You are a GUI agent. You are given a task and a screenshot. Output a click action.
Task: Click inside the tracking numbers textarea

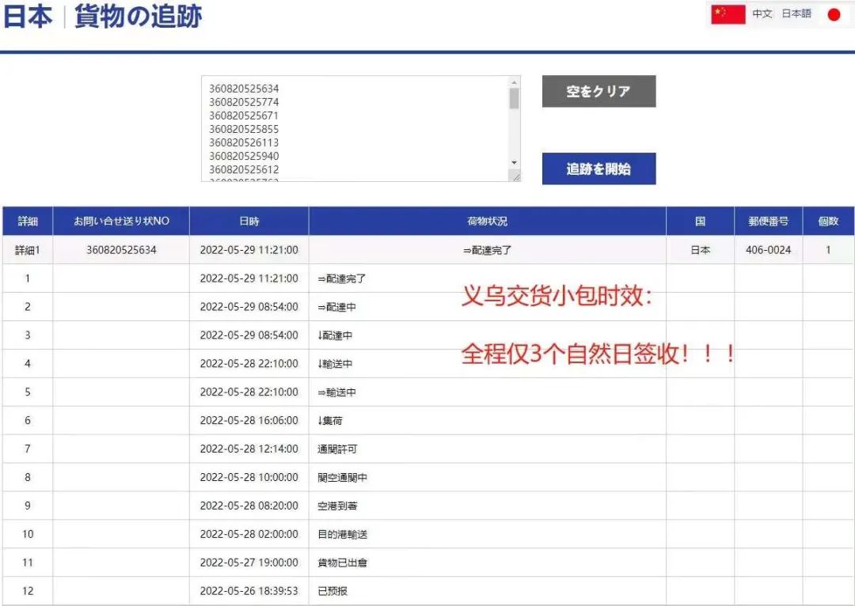click(x=360, y=129)
